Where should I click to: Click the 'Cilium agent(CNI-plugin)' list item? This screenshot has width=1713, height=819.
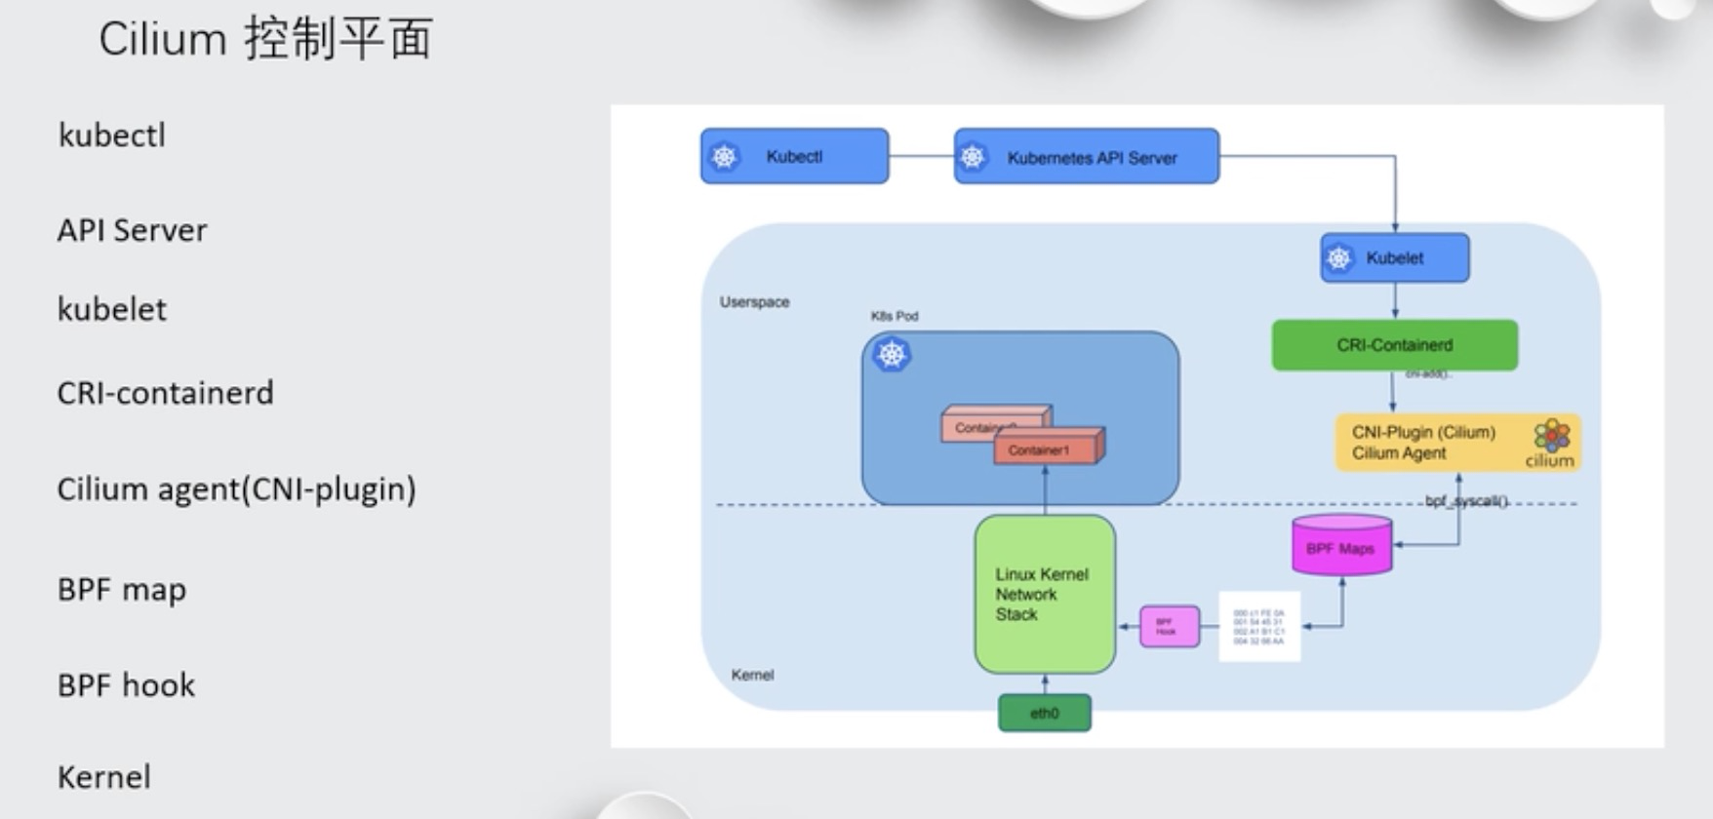236,489
